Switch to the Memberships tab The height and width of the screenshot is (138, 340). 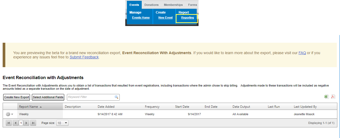(173, 5)
